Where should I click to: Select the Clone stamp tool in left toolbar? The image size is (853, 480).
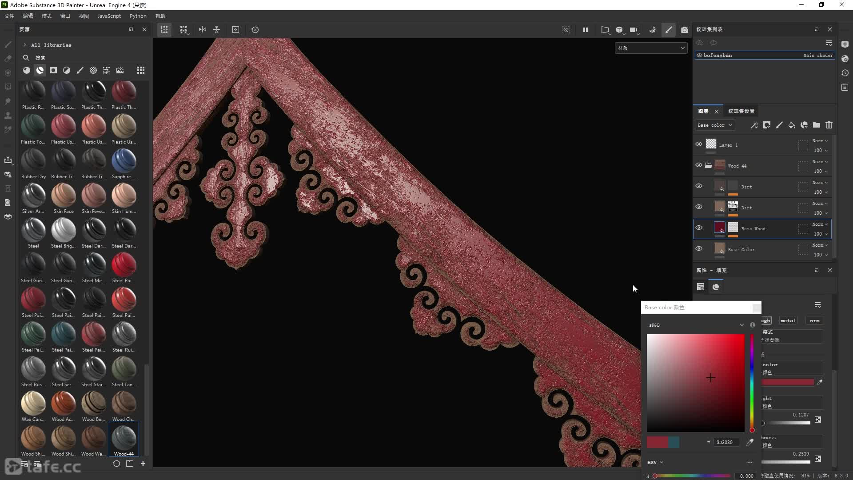[8, 116]
